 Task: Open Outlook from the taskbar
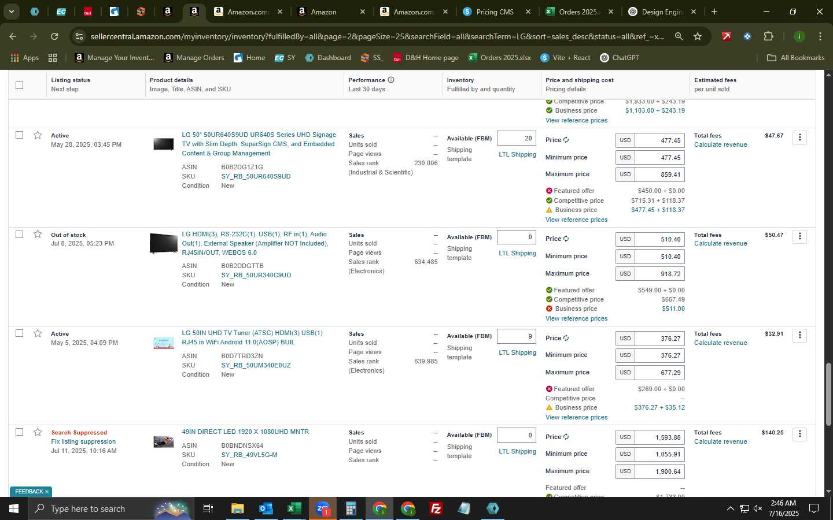point(266,508)
